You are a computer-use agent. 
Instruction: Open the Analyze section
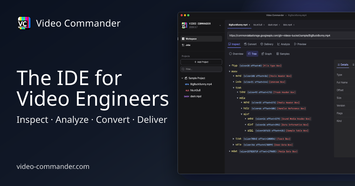click(x=283, y=44)
